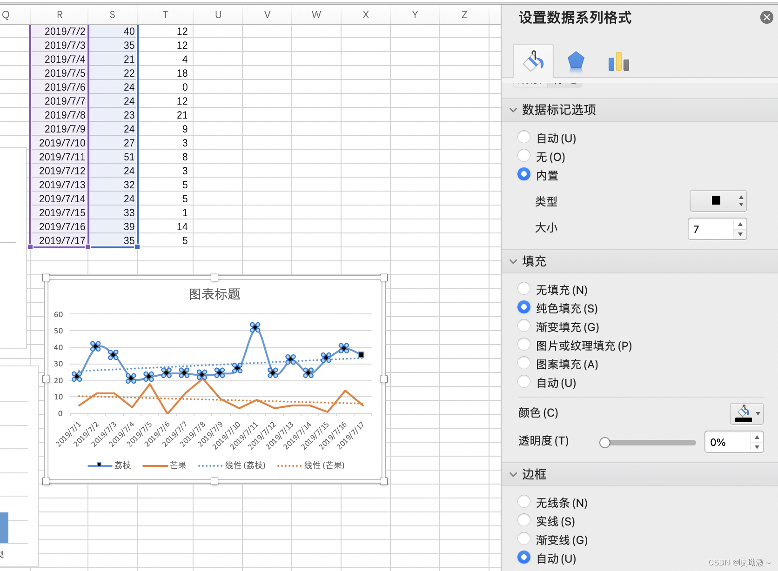Select column R header
778x571 pixels.
(x=60, y=15)
